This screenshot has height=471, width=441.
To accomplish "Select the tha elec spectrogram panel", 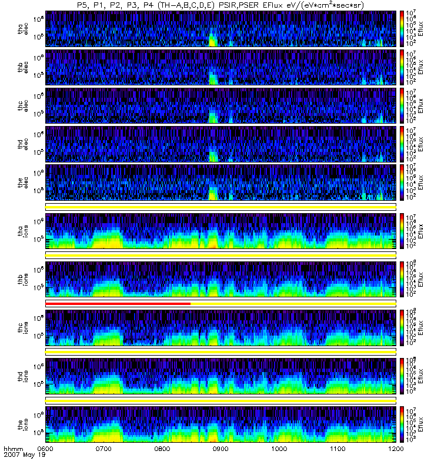I will point(220,29).
